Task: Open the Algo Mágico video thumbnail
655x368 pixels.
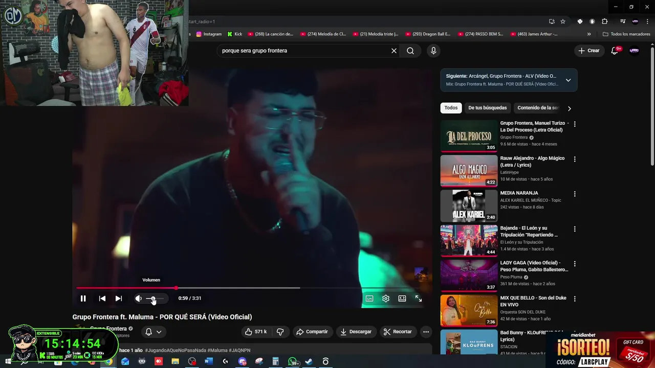Action: pyautogui.click(x=469, y=171)
